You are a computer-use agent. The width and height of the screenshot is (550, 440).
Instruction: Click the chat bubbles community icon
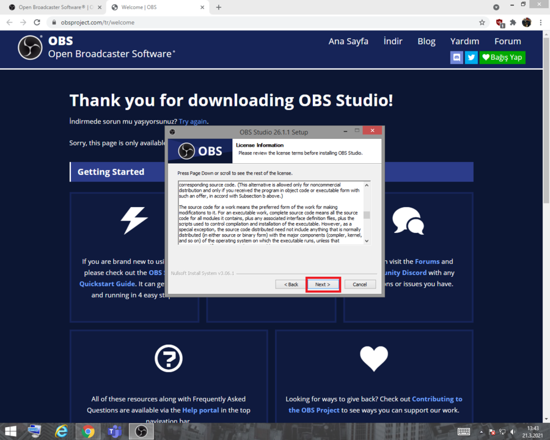click(408, 221)
